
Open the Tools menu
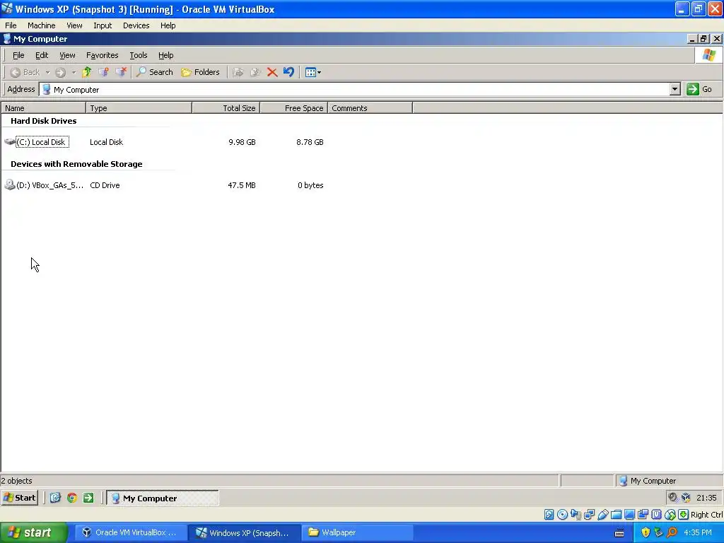[139, 55]
